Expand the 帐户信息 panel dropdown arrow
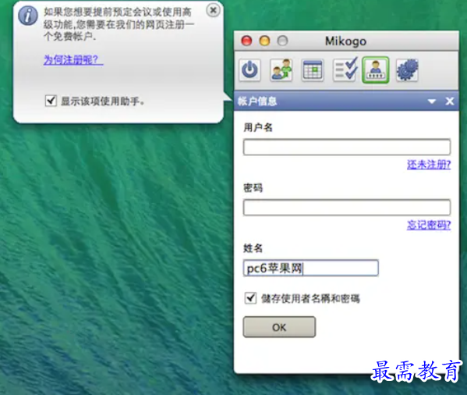This screenshot has height=395, width=467. [x=432, y=101]
